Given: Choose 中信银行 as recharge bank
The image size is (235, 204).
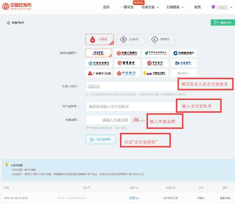Looking at the screenshot, I should click(x=127, y=73).
